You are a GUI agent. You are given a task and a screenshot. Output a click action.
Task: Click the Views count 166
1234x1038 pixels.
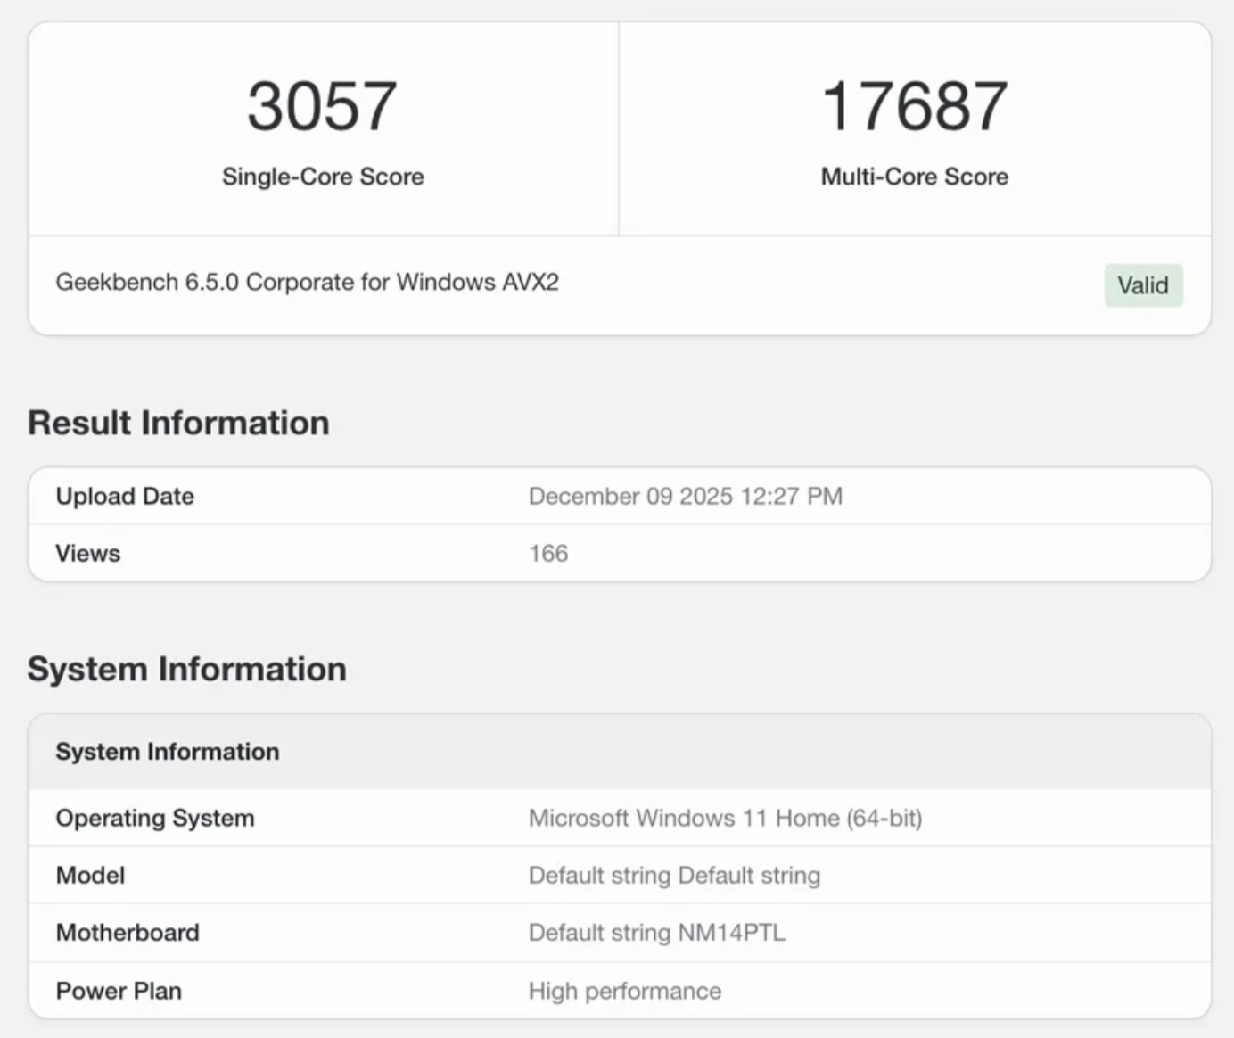[x=547, y=553]
